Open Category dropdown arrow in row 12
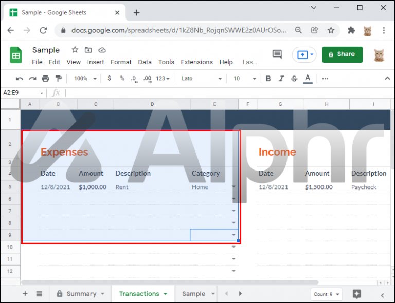This screenshot has height=303, width=395. tap(234, 271)
